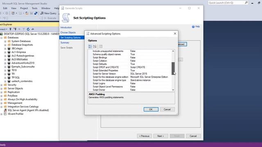Click the Next button in wizard

point(160,136)
